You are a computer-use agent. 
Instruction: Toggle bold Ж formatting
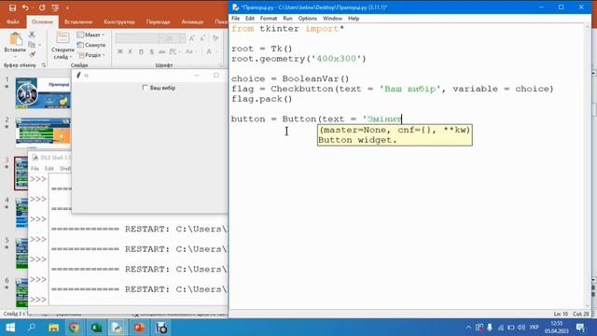[120, 51]
